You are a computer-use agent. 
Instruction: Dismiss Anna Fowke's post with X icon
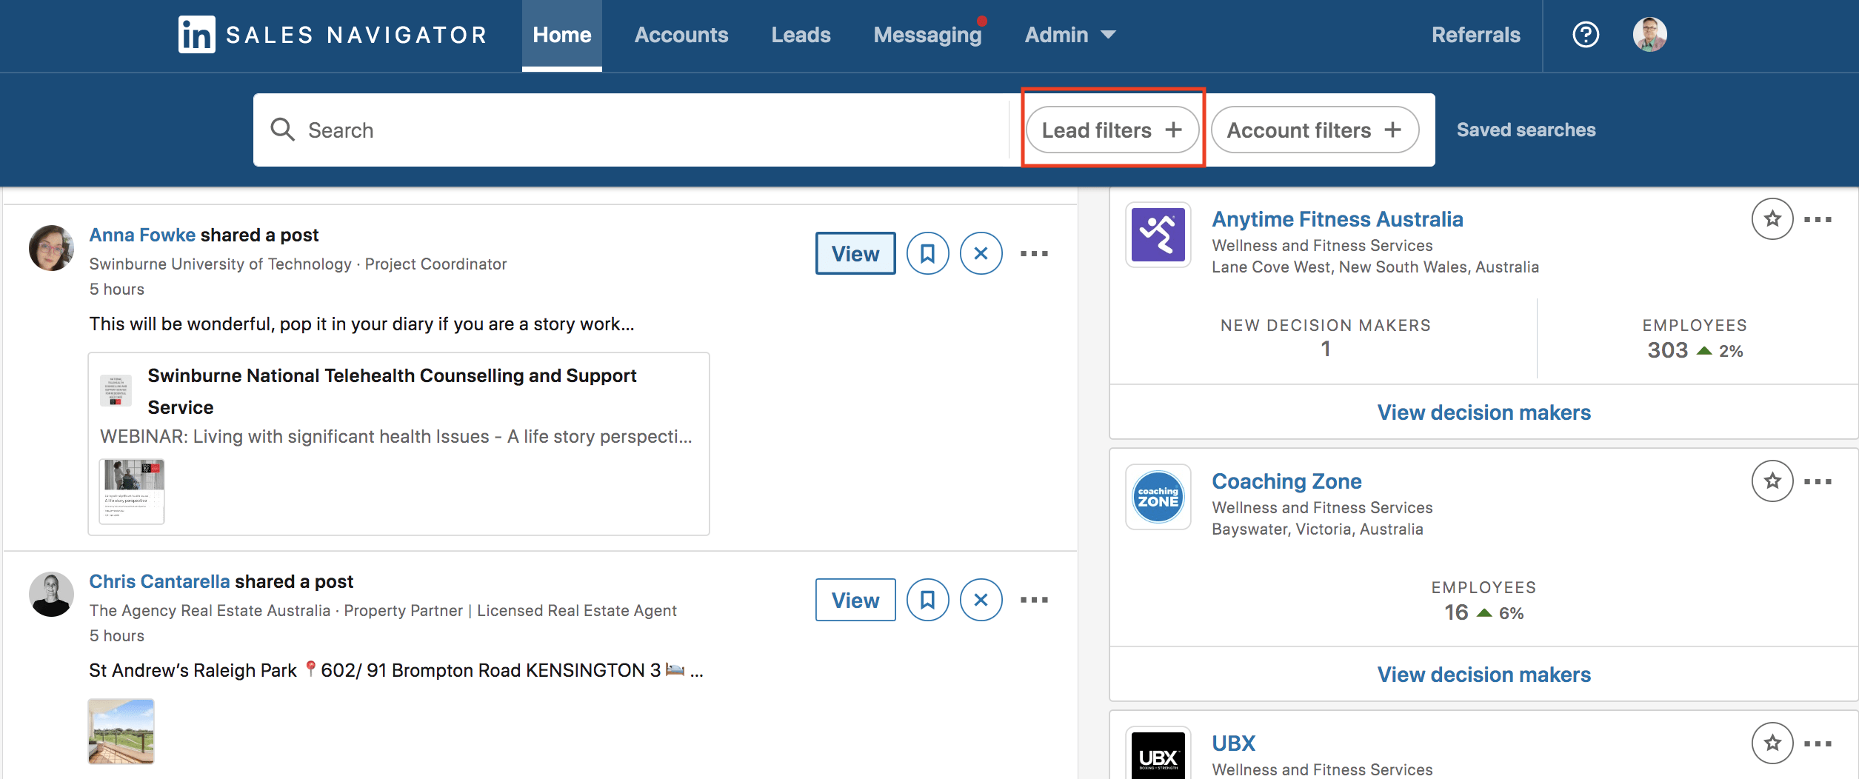click(x=981, y=253)
